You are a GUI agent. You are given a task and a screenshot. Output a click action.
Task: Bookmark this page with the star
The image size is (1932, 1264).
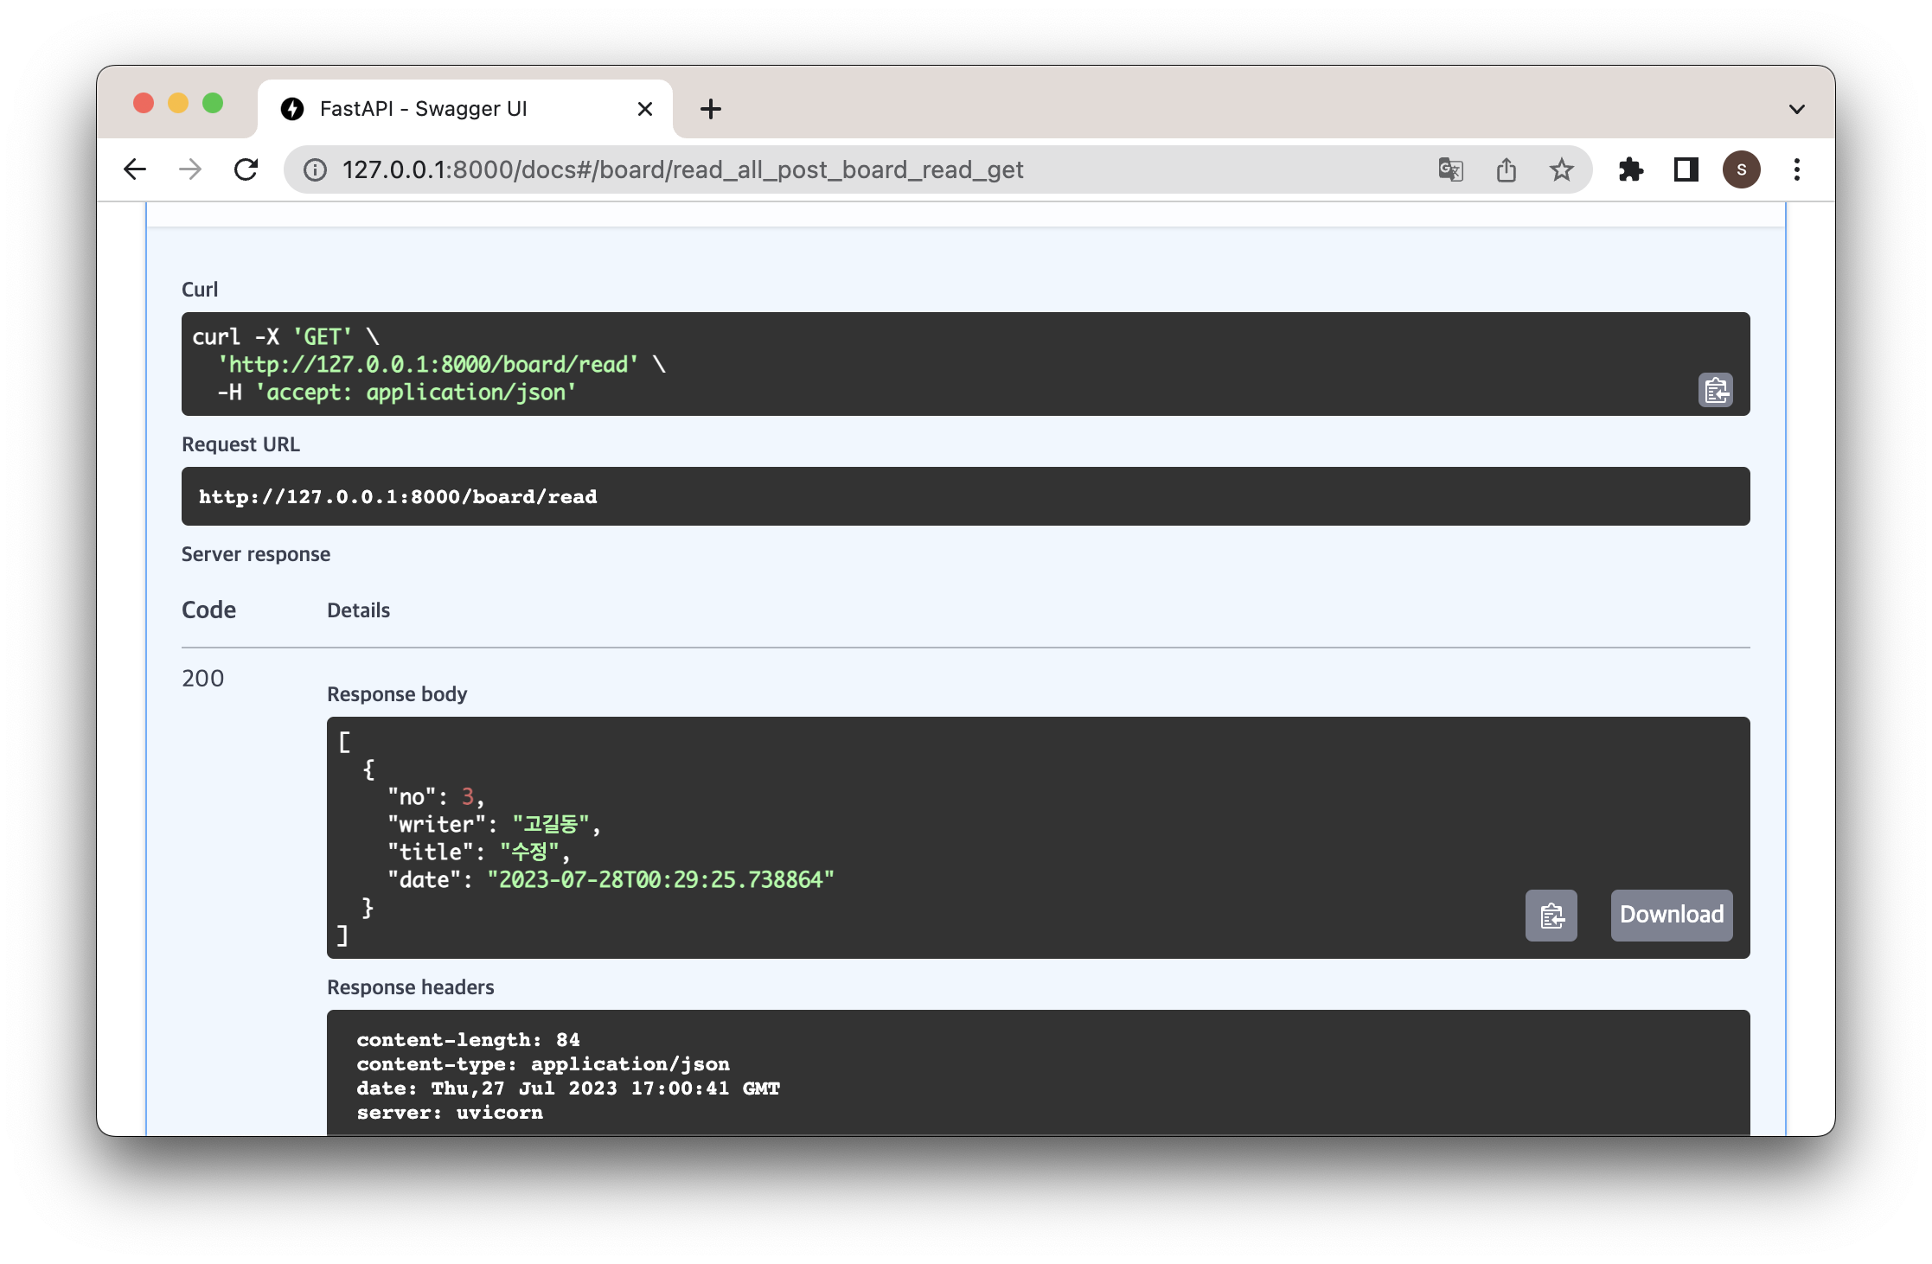coord(1561,169)
